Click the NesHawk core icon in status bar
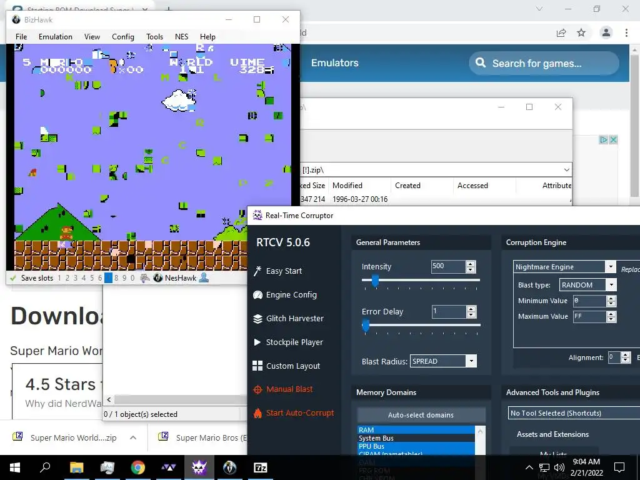 tap(158, 278)
